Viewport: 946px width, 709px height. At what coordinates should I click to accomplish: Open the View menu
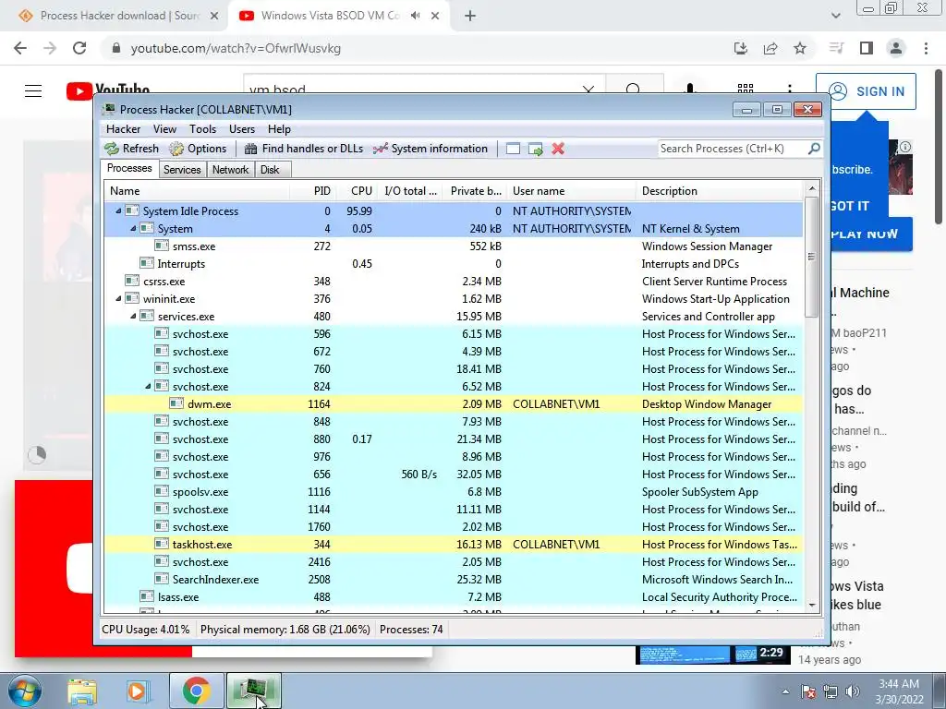pyautogui.click(x=164, y=129)
